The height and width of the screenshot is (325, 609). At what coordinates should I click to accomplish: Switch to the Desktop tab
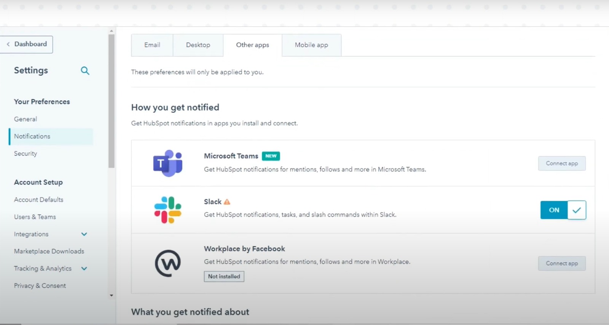point(198,45)
